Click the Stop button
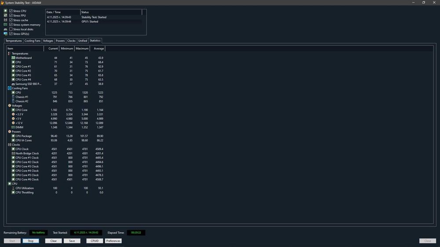Image resolution: width=440 pixels, height=247 pixels. (x=31, y=241)
